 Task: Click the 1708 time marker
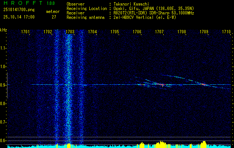tap(182, 32)
